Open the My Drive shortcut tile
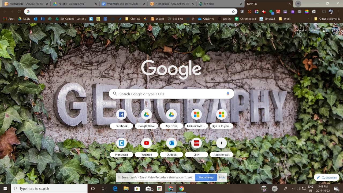 pos(171,119)
